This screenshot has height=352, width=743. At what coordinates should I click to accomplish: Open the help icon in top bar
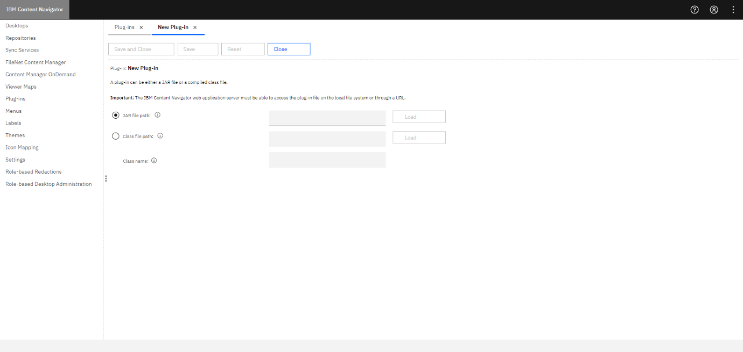694,10
